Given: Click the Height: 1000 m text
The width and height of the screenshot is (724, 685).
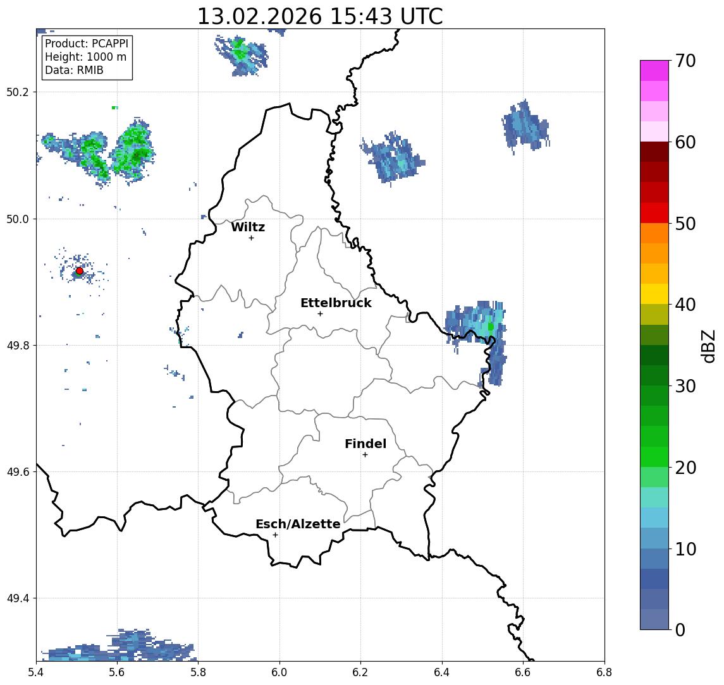Looking at the screenshot, I should point(85,57).
